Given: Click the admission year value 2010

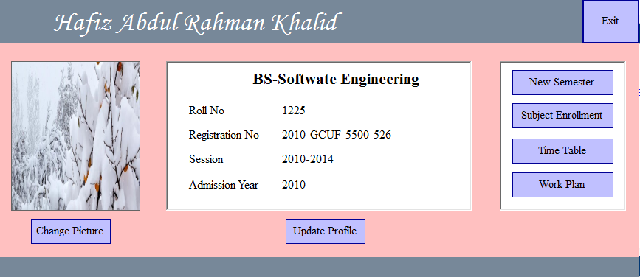Looking at the screenshot, I should [294, 185].
